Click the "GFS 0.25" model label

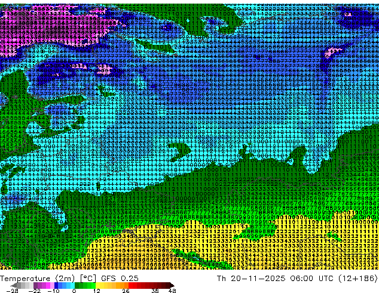click(x=120, y=279)
